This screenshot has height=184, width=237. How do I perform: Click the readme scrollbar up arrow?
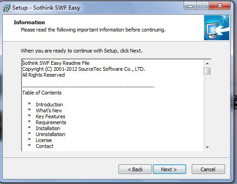(207, 63)
